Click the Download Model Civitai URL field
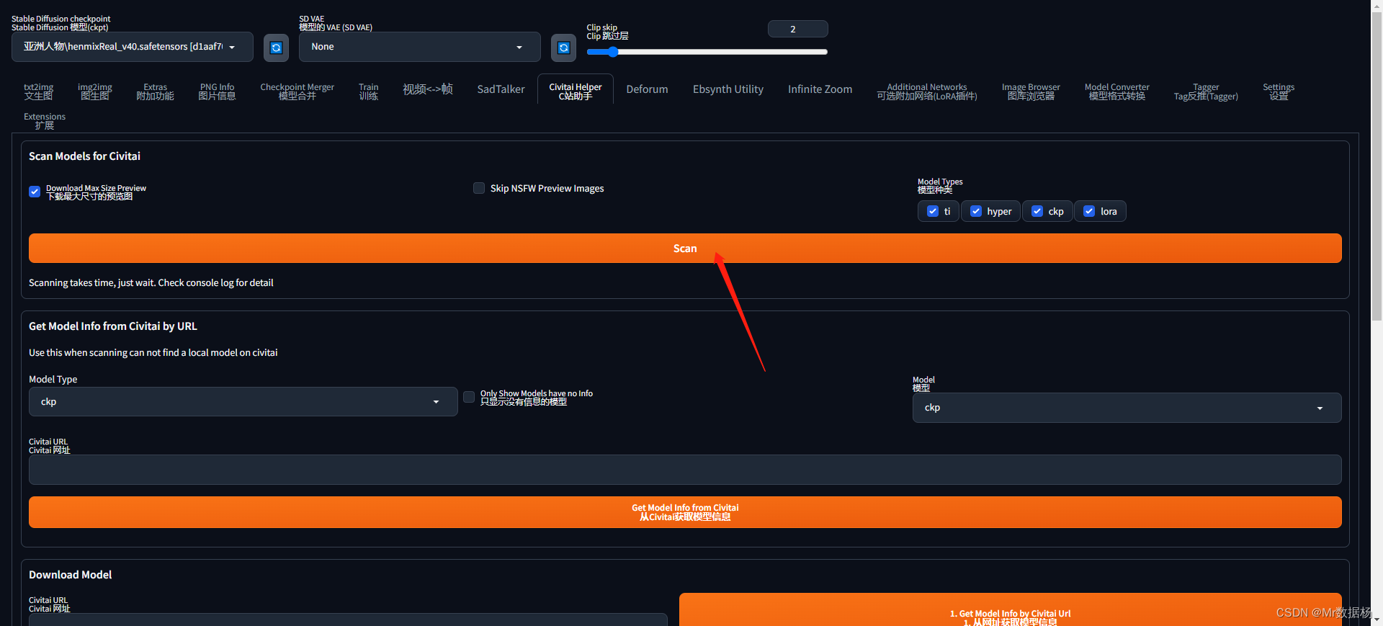 click(x=348, y=620)
